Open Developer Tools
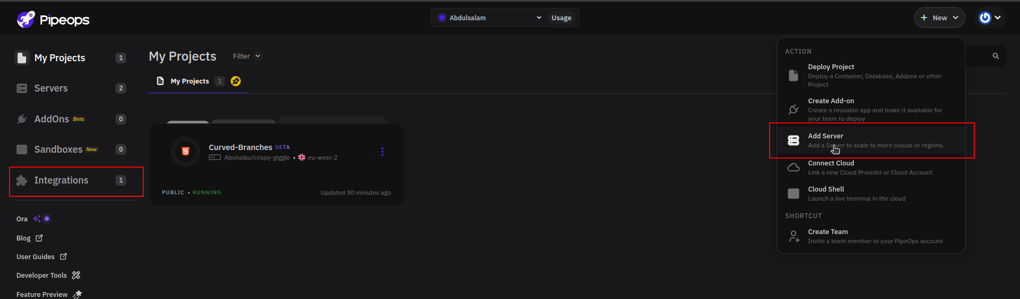1020x299 pixels. (42, 275)
